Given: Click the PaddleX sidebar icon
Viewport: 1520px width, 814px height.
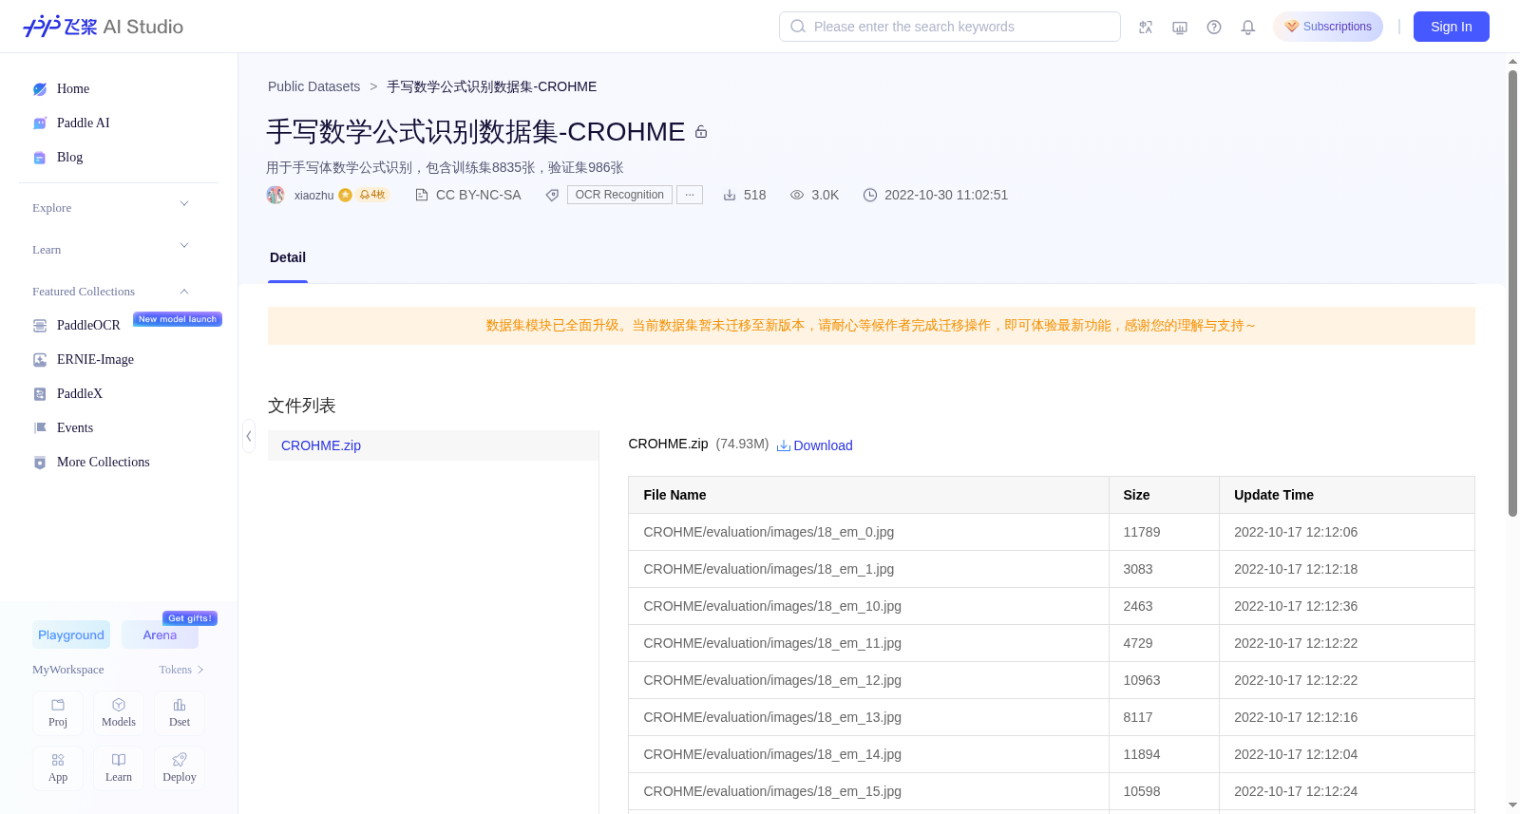Looking at the screenshot, I should 40,394.
